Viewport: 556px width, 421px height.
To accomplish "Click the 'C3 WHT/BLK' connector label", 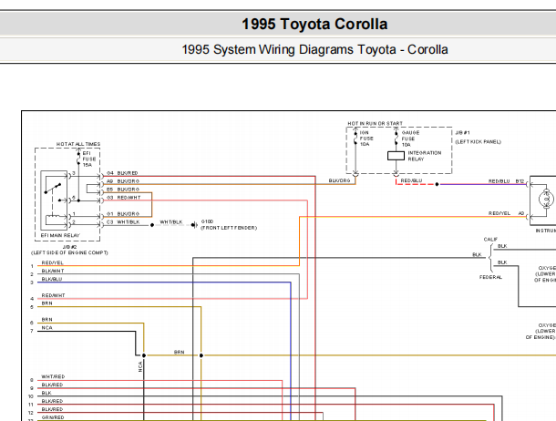I will pyautogui.click(x=123, y=221).
